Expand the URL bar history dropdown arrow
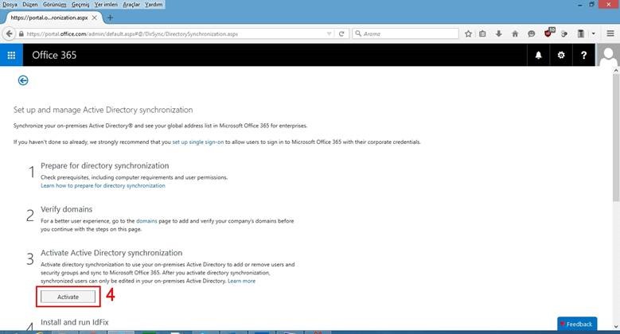Image resolution: width=620 pixels, height=334 pixels. [x=329, y=34]
